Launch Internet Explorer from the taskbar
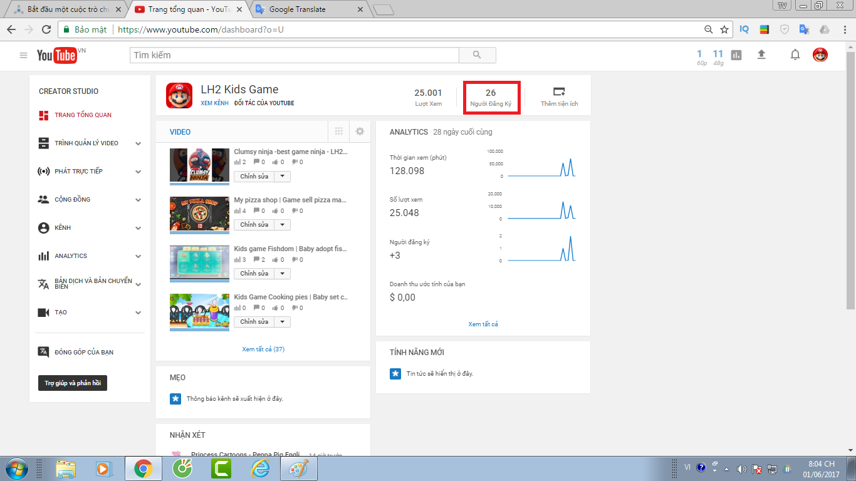Viewport: 856px width, 481px height. pyautogui.click(x=260, y=468)
